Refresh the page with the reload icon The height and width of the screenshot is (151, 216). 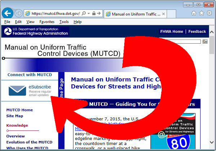click(x=99, y=14)
